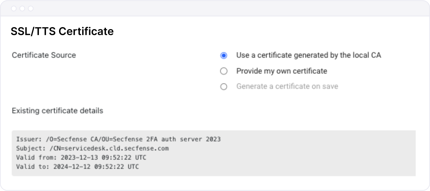Select 'Use a certificate generated by the local CA'
This screenshot has height=191, width=430.
point(224,56)
